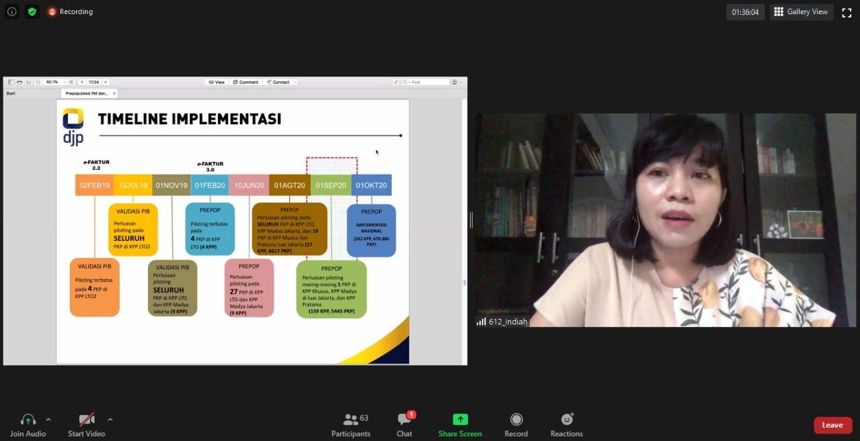Click the Share Screen icon
The height and width of the screenshot is (441, 860).
[460, 424]
